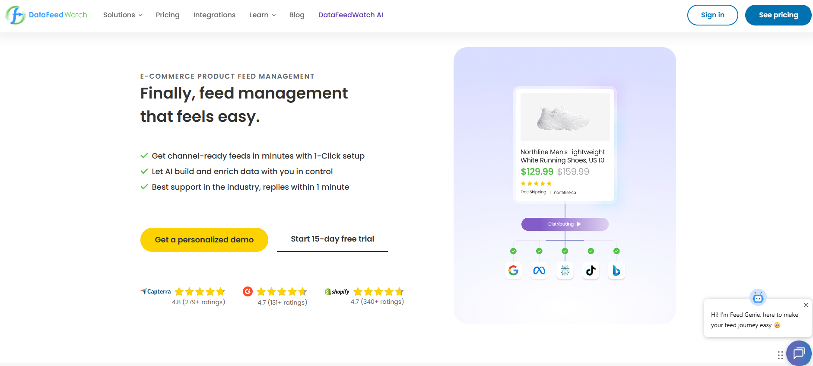Click the Free Shipping label

click(x=534, y=192)
